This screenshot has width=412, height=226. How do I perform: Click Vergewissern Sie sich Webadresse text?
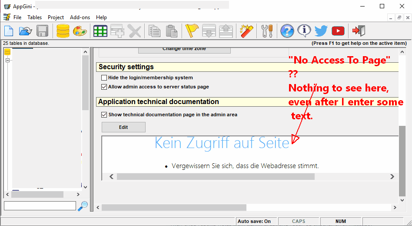pyautogui.click(x=245, y=166)
